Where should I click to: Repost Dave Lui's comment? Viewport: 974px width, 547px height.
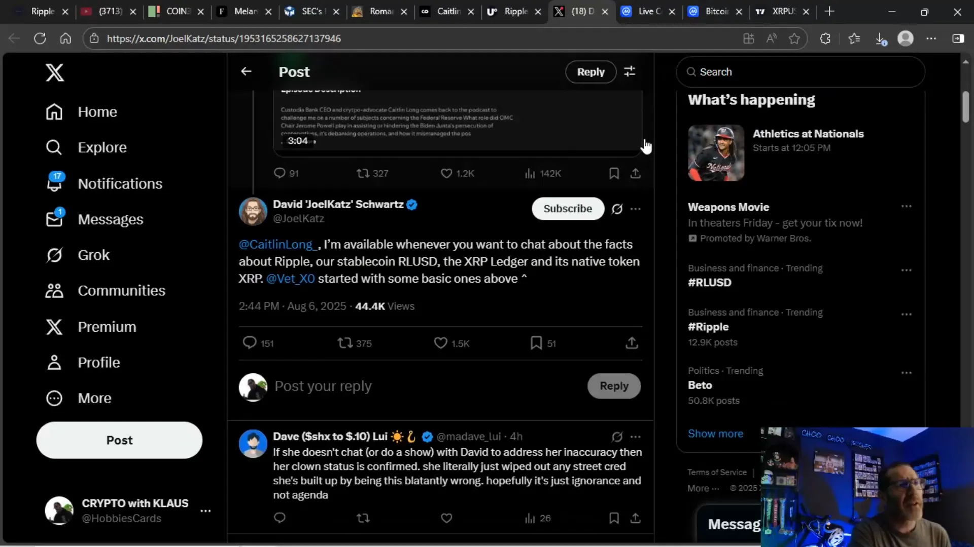coord(363,518)
